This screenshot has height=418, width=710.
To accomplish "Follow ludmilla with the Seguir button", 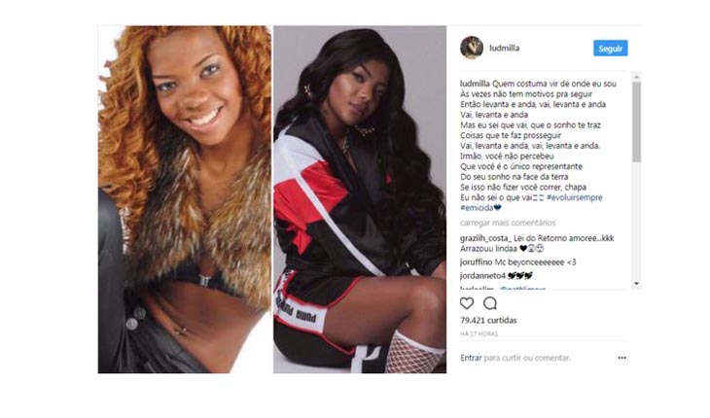I will coord(611,49).
